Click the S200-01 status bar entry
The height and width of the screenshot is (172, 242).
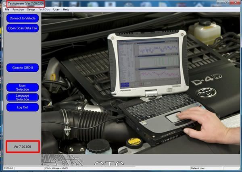(8, 168)
